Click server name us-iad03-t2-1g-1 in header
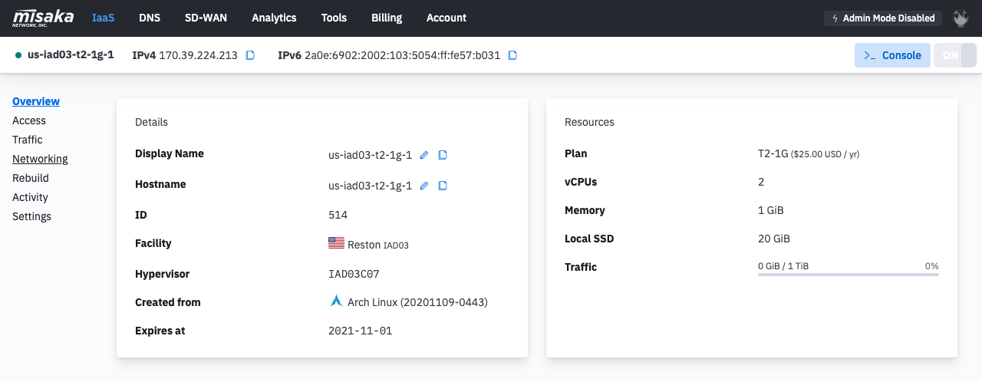This screenshot has height=382, width=982. 71,55
